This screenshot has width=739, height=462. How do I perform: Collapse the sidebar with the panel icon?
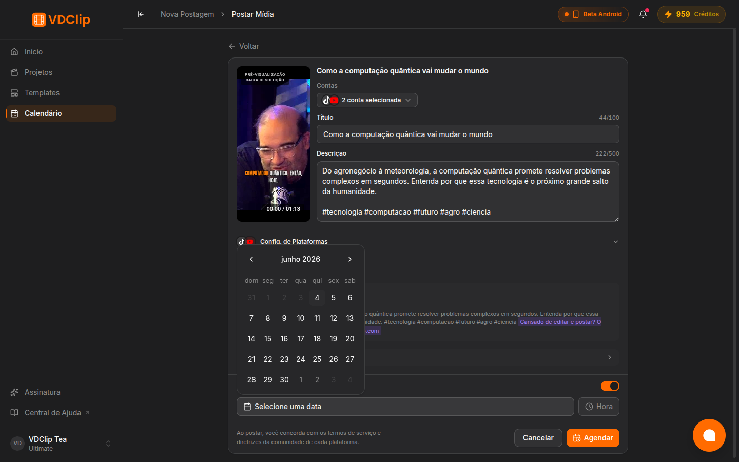coord(140,14)
